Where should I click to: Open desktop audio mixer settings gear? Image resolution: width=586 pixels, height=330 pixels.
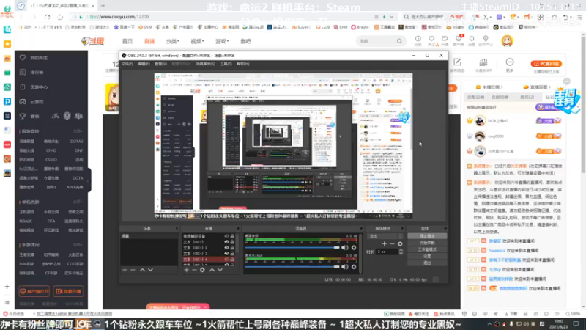tap(354, 247)
